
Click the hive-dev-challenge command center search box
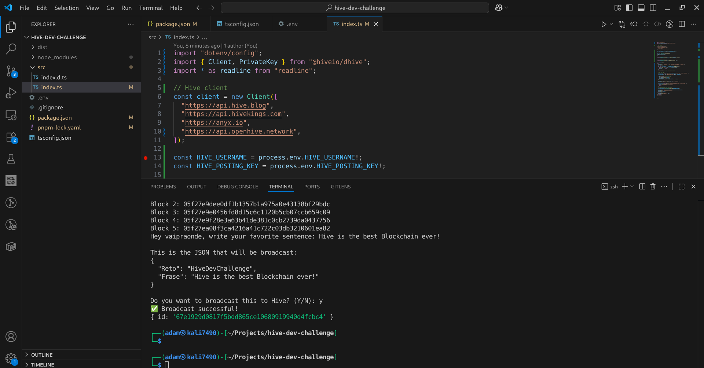click(x=355, y=8)
